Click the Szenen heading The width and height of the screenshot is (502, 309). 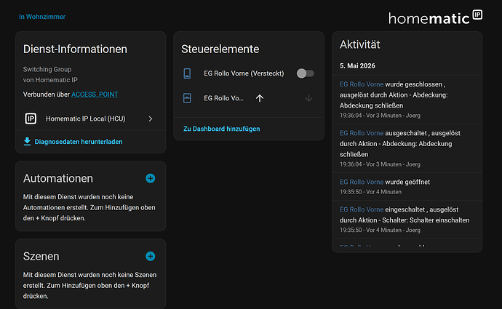[41, 256]
